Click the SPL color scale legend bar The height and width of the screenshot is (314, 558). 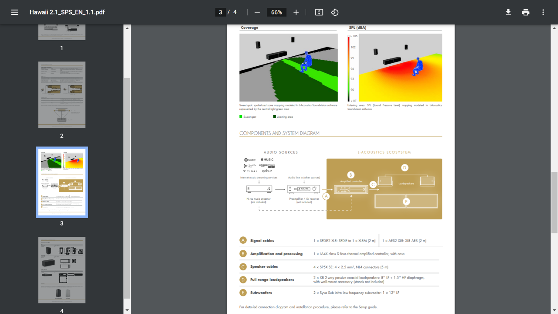point(349,69)
